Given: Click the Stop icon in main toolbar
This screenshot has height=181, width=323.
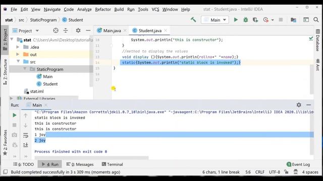Looking at the screenshot, I should tap(281, 20).
